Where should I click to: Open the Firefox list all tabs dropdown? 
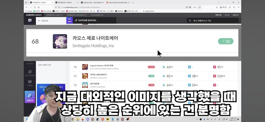pos(219,3)
